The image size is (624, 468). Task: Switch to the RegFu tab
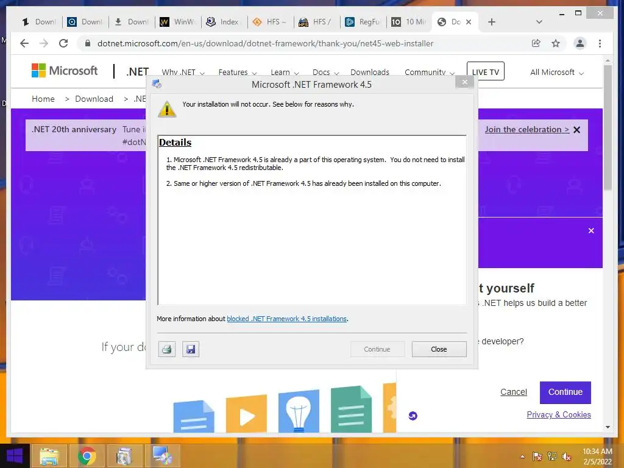pyautogui.click(x=363, y=22)
